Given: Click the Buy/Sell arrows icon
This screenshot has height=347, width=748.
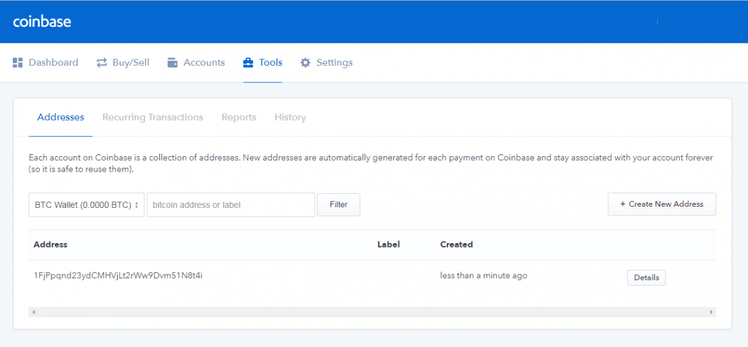Looking at the screenshot, I should pyautogui.click(x=102, y=63).
